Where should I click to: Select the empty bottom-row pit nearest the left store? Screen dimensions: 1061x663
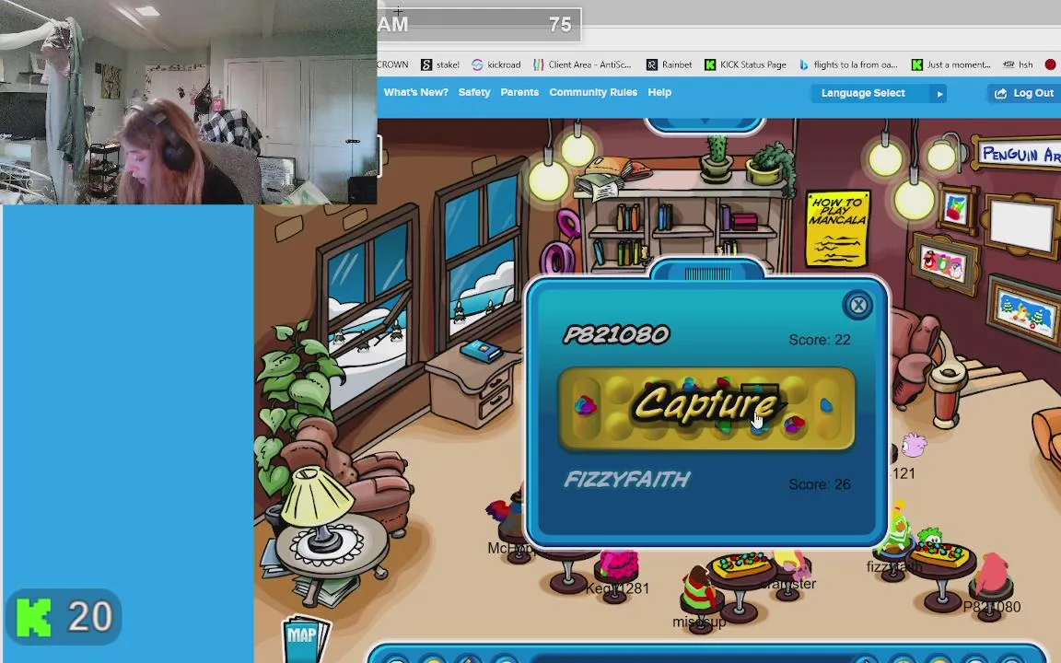click(x=619, y=425)
